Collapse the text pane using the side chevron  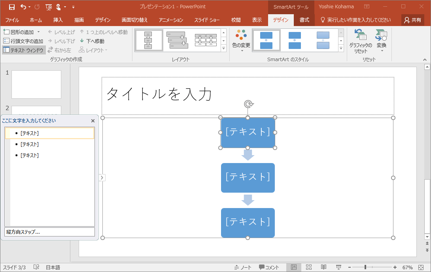tap(102, 178)
